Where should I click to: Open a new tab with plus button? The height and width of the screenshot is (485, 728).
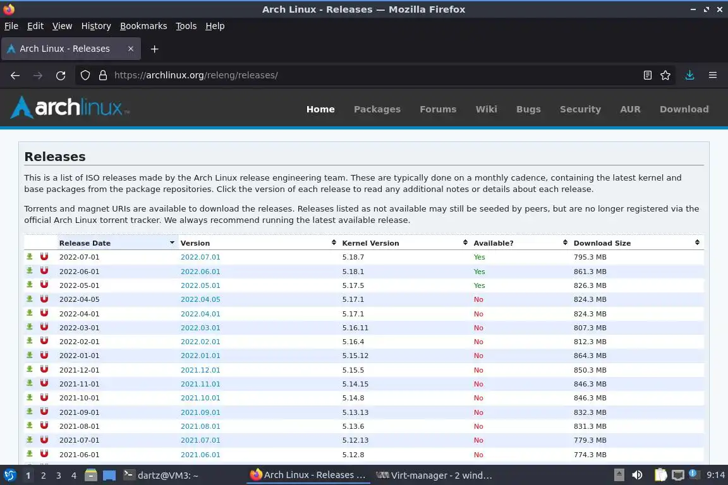click(155, 49)
